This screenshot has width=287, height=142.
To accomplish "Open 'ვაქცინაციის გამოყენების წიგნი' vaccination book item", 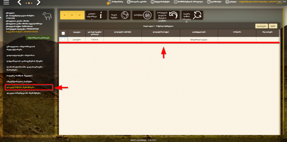I will point(25,61).
